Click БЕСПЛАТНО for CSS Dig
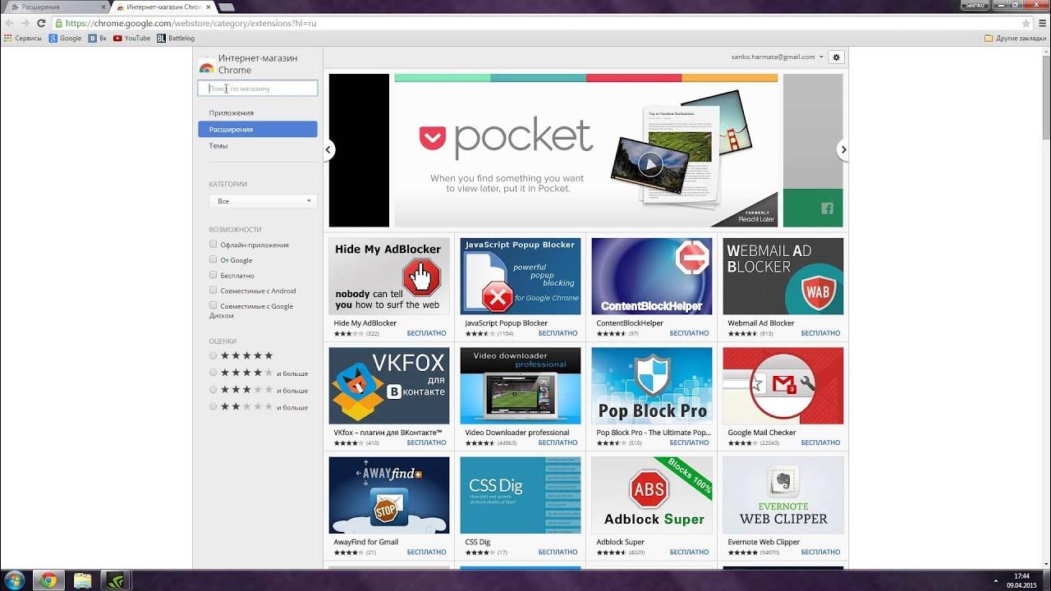This screenshot has width=1051, height=591. click(558, 552)
